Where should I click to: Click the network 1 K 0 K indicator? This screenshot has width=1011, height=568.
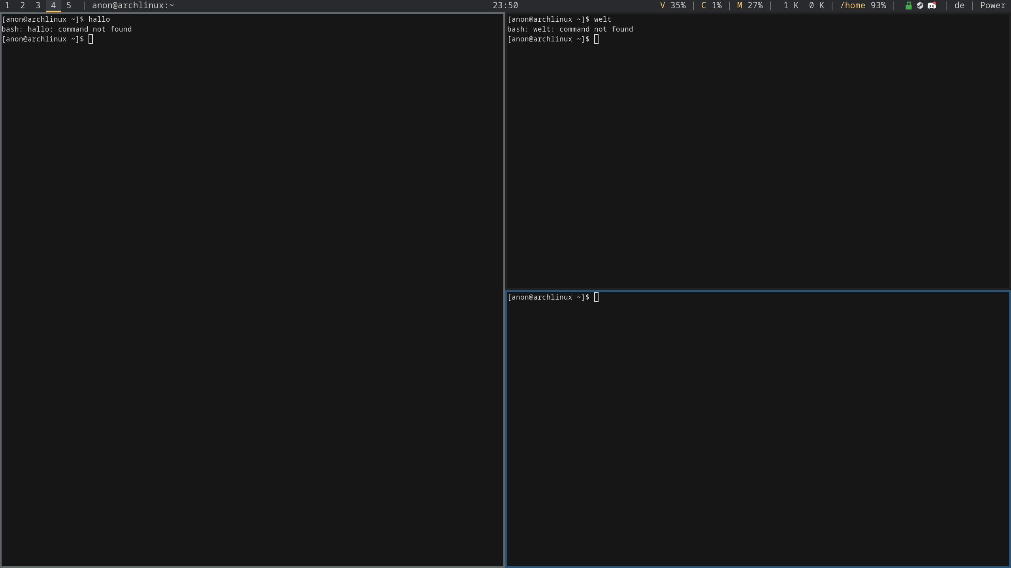803,6
